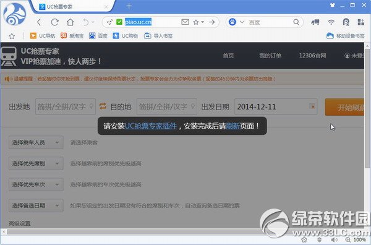Screen dimensions: 371x245
Task: Open new tab with plus button
Action: 129,6
